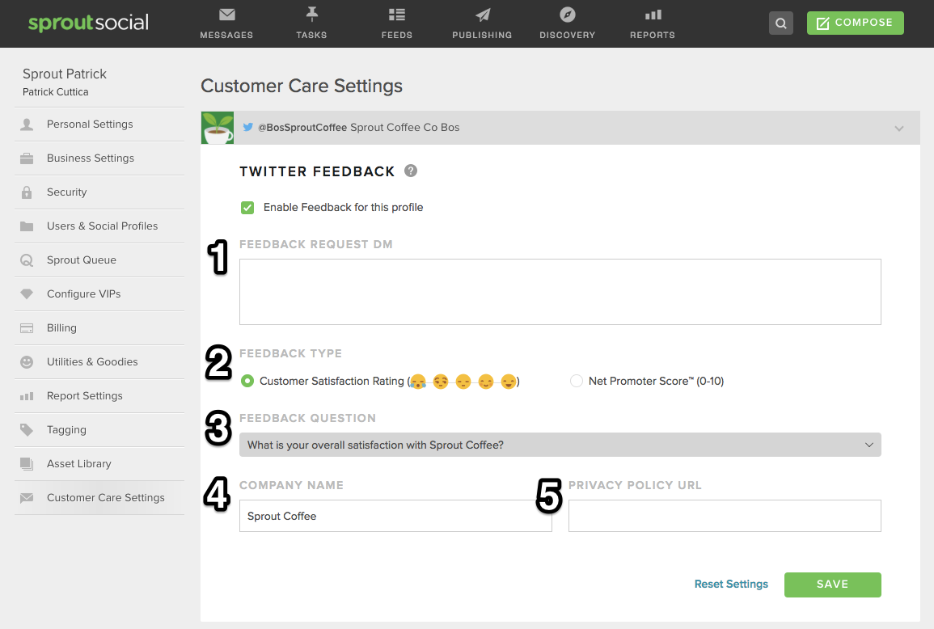Click the Personal Settings person icon
This screenshot has width=934, height=629.
click(x=27, y=125)
